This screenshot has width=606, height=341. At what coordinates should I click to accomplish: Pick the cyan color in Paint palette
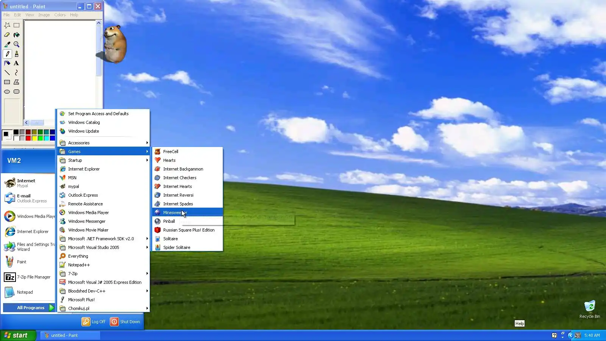pos(46,138)
